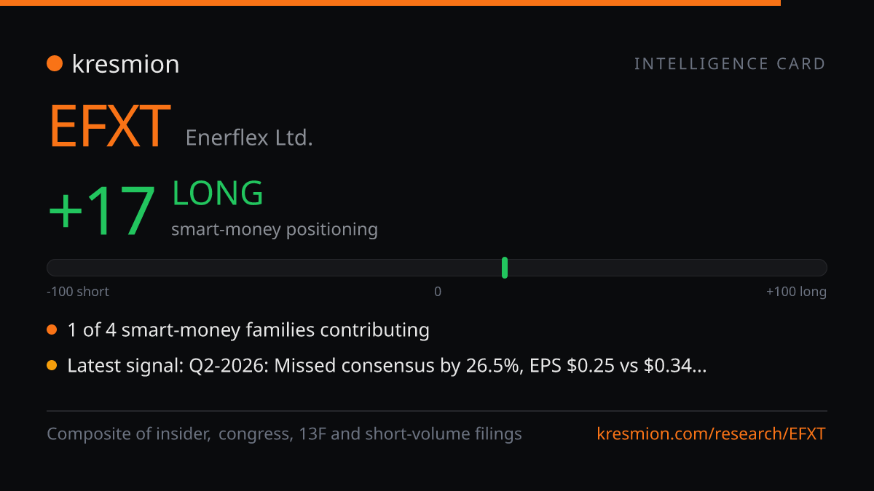
Task: Click the green marker on positioning slider
Action: [x=505, y=268]
